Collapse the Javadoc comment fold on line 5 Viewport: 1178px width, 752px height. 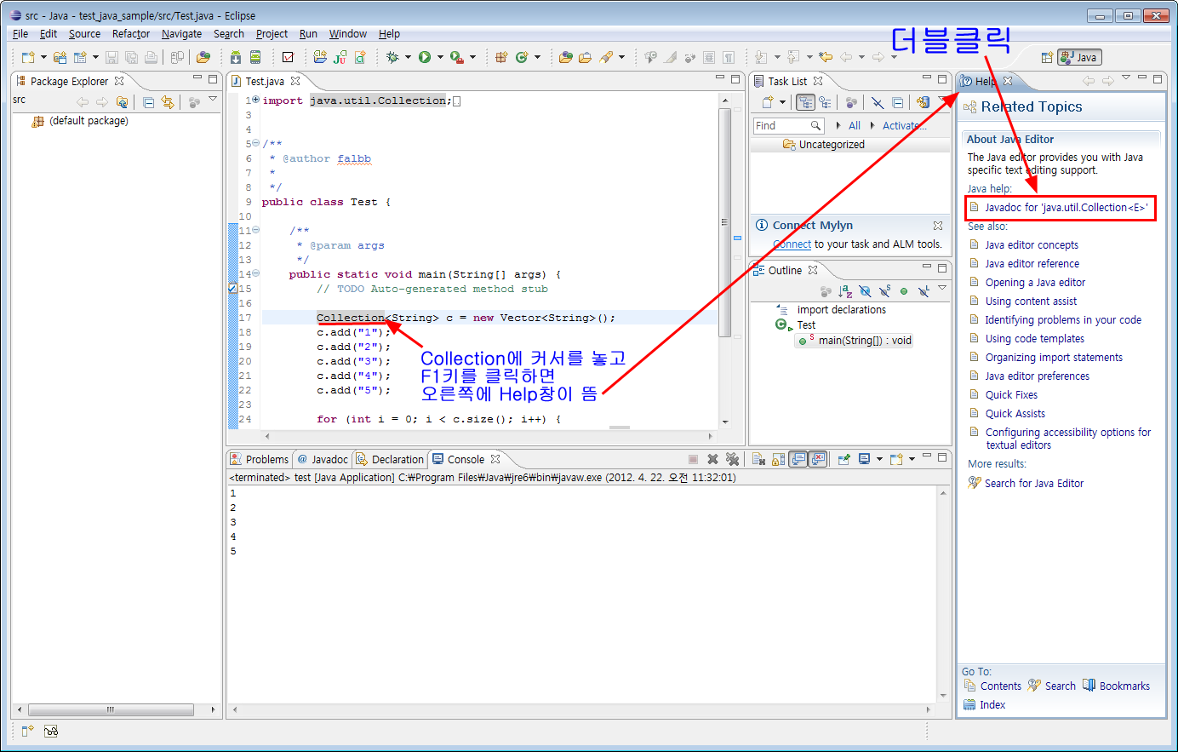tap(255, 143)
